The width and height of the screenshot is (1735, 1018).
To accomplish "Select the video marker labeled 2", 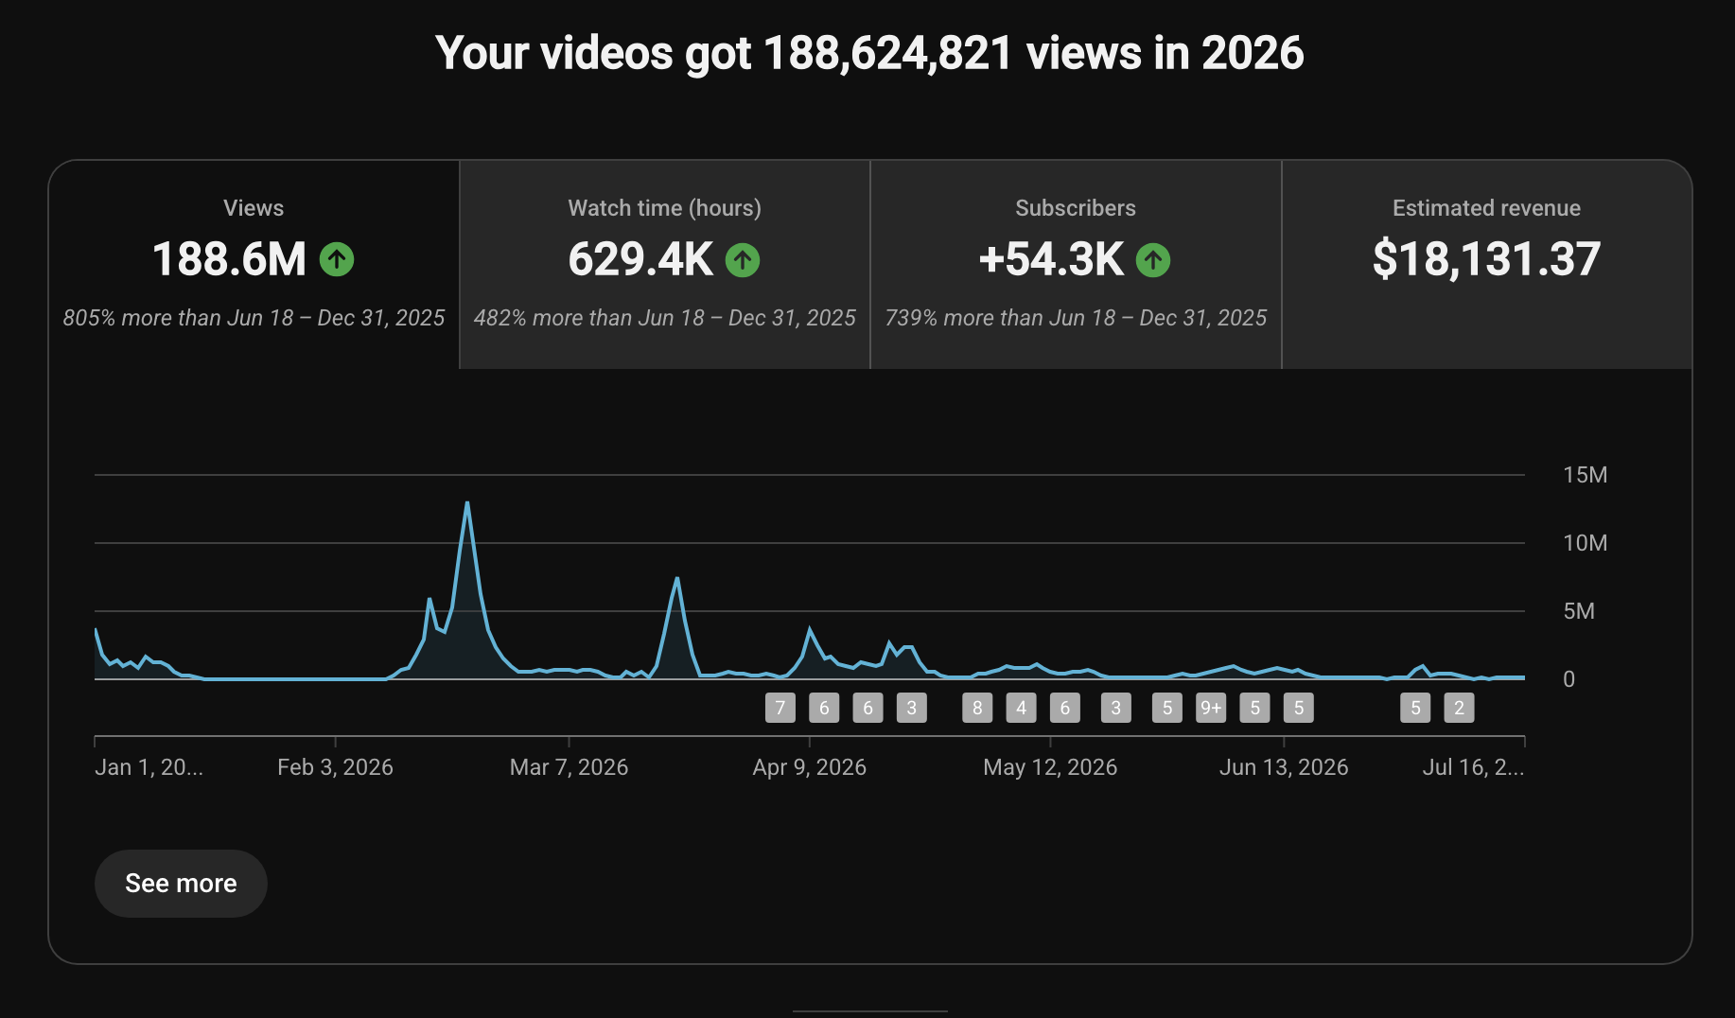I will point(1459,708).
